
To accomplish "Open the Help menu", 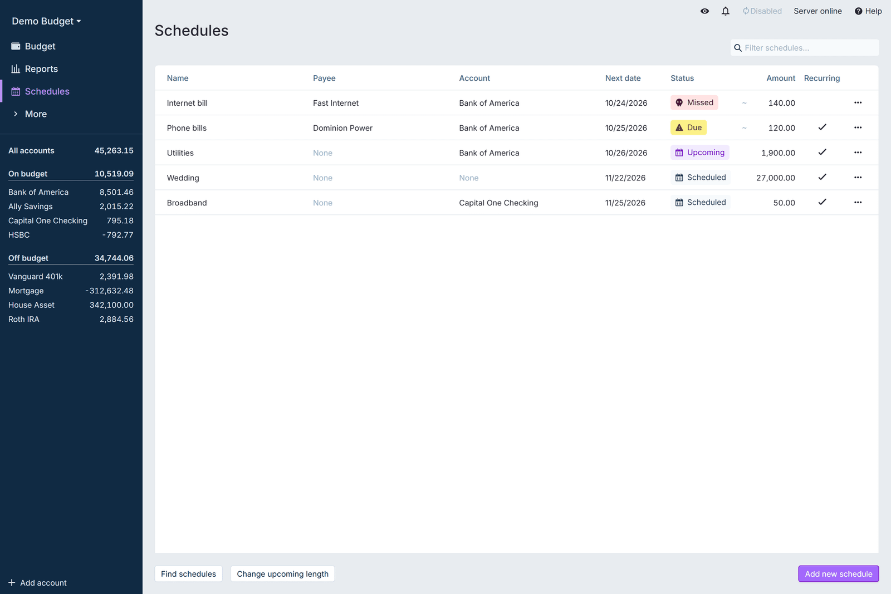I will (868, 11).
